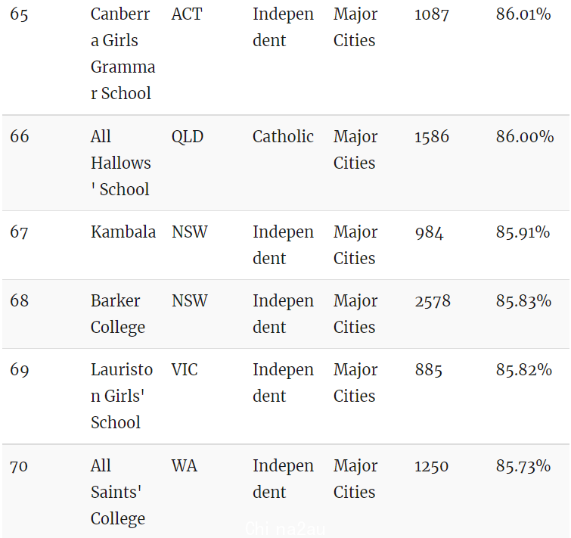Image resolution: width=571 pixels, height=538 pixels.
Task: Select enrolment value 1586
Action: point(432,137)
